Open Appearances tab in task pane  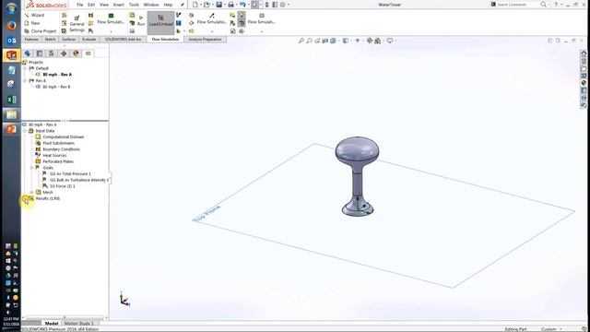click(x=584, y=83)
